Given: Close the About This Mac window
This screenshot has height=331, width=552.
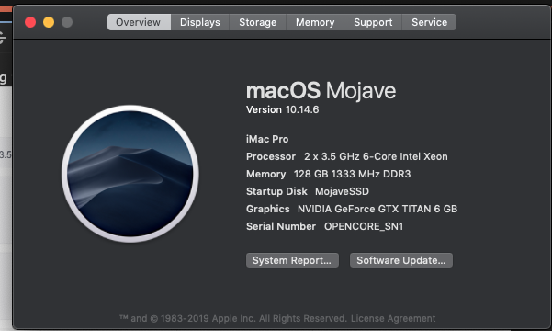Looking at the screenshot, I should (30, 22).
